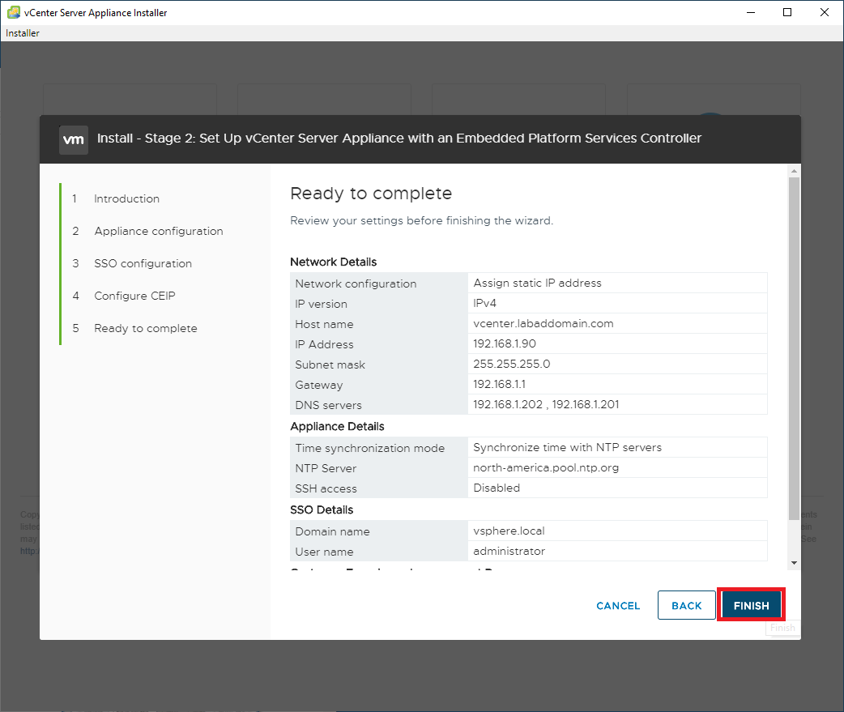Viewport: 844px width, 712px height.
Task: Open the Installer menu
Action: tap(23, 33)
